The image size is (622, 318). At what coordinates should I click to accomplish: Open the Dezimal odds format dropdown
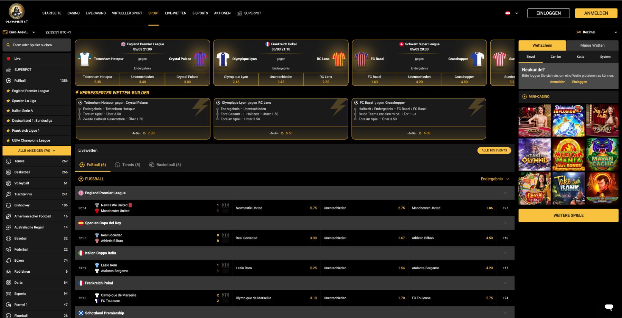click(597, 32)
